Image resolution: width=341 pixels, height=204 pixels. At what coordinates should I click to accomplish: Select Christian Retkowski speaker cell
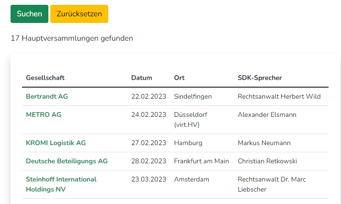tap(267, 161)
